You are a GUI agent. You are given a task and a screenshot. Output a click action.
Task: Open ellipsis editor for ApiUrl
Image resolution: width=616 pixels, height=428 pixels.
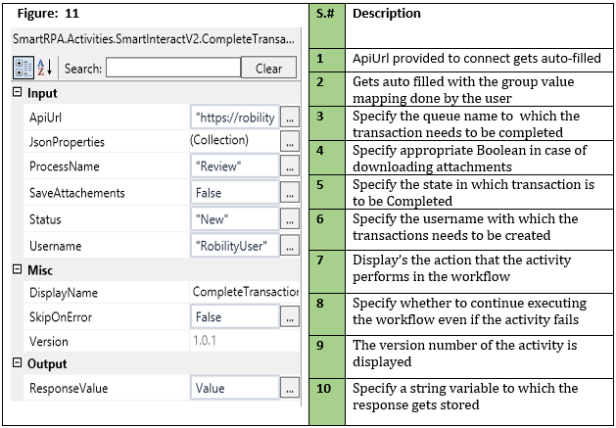click(289, 117)
